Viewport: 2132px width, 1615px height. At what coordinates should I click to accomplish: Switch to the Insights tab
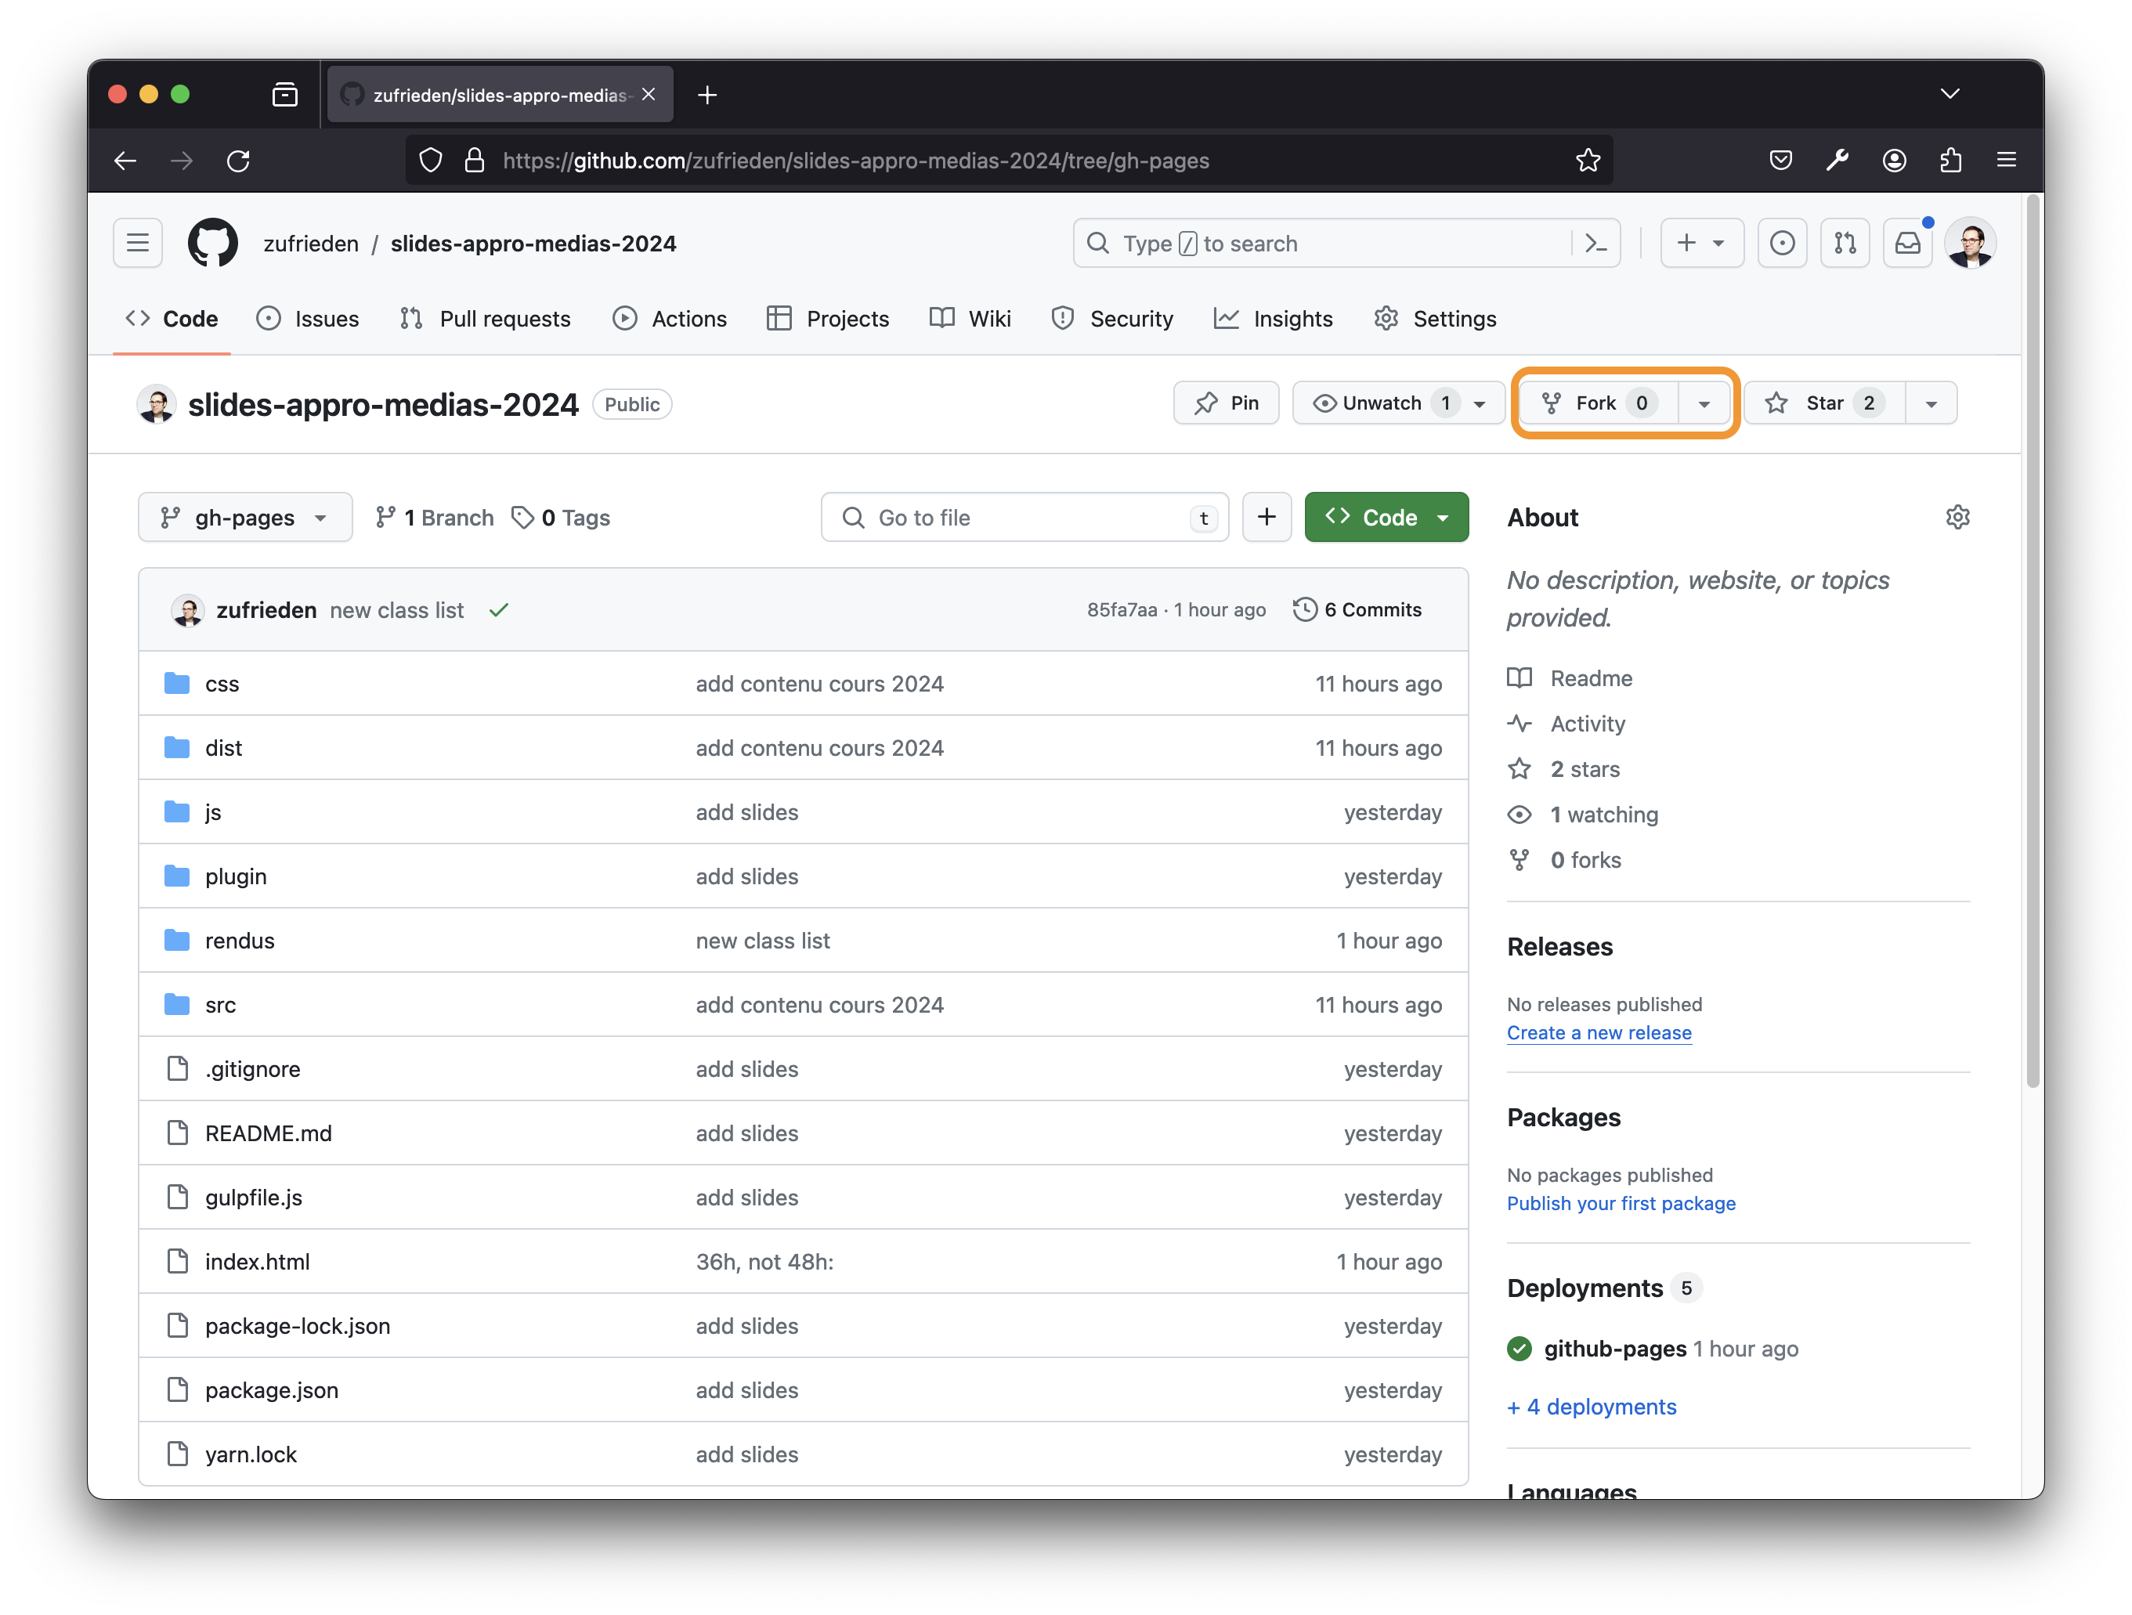[x=1274, y=319]
